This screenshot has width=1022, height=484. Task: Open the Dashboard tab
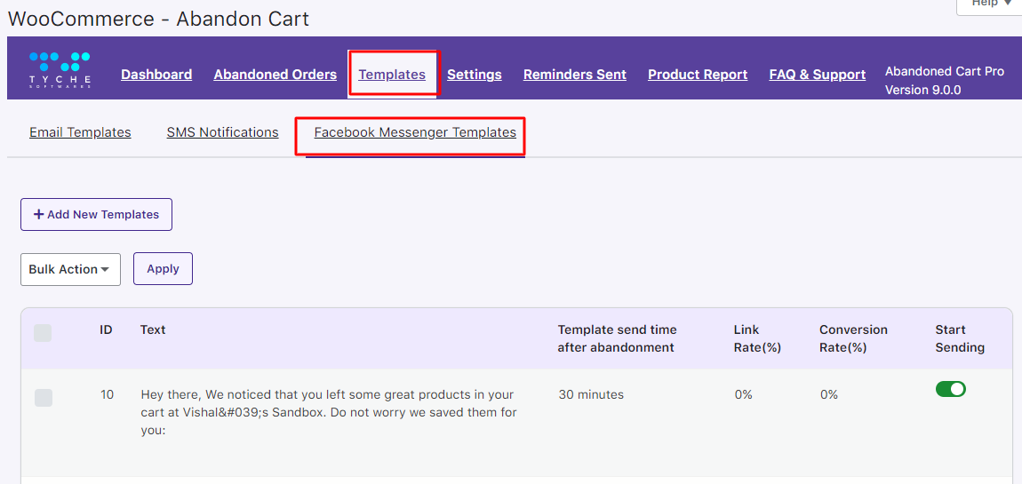[156, 75]
